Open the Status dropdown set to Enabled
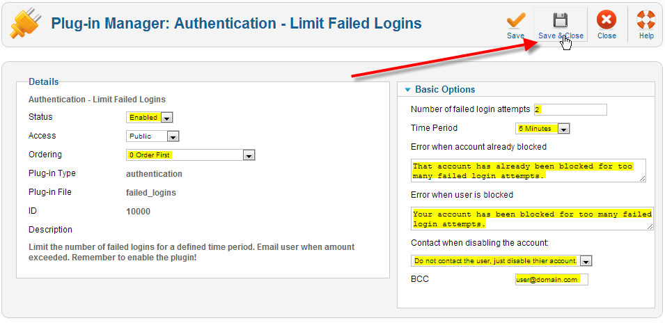This screenshot has height=323, width=665. tap(149, 118)
